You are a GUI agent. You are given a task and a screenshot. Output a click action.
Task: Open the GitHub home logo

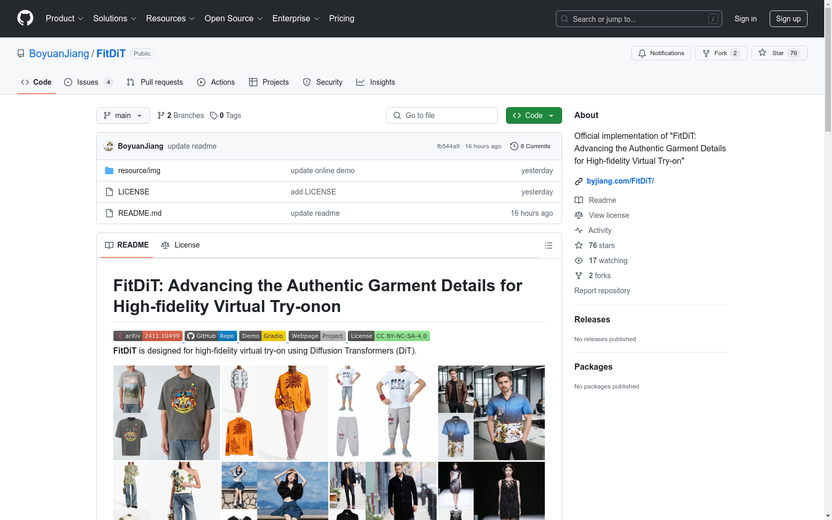click(25, 18)
